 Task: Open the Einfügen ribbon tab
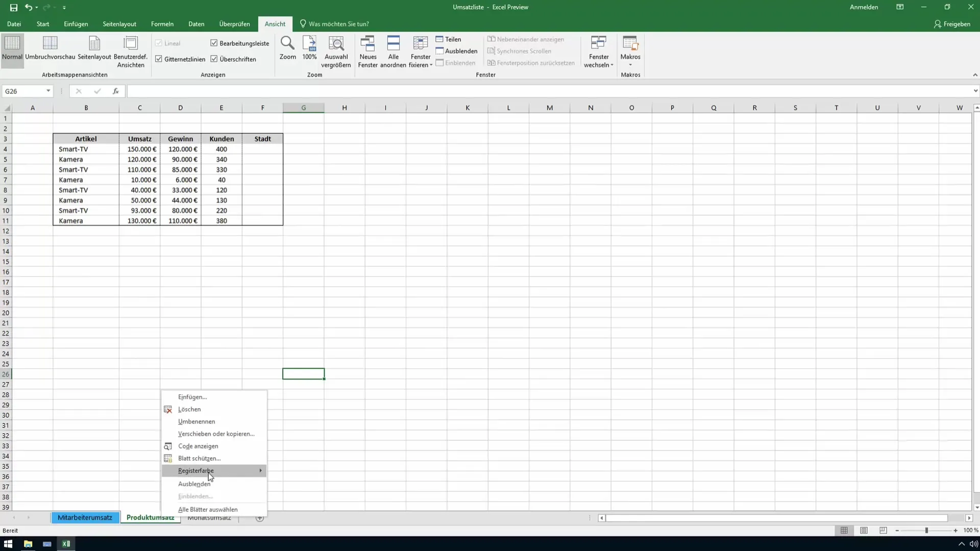(x=76, y=24)
